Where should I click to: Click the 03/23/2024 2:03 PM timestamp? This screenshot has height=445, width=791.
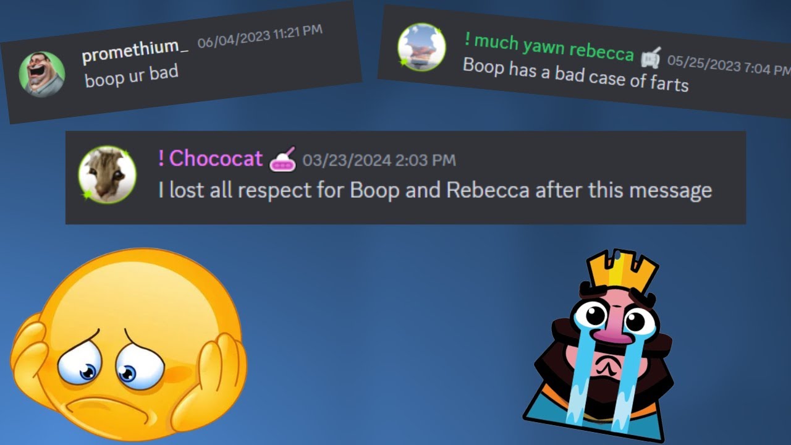379,161
